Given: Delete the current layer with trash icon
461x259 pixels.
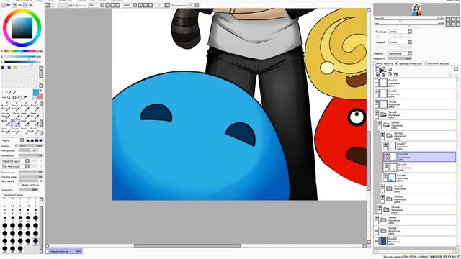Looking at the screenshot, I should point(395,75).
